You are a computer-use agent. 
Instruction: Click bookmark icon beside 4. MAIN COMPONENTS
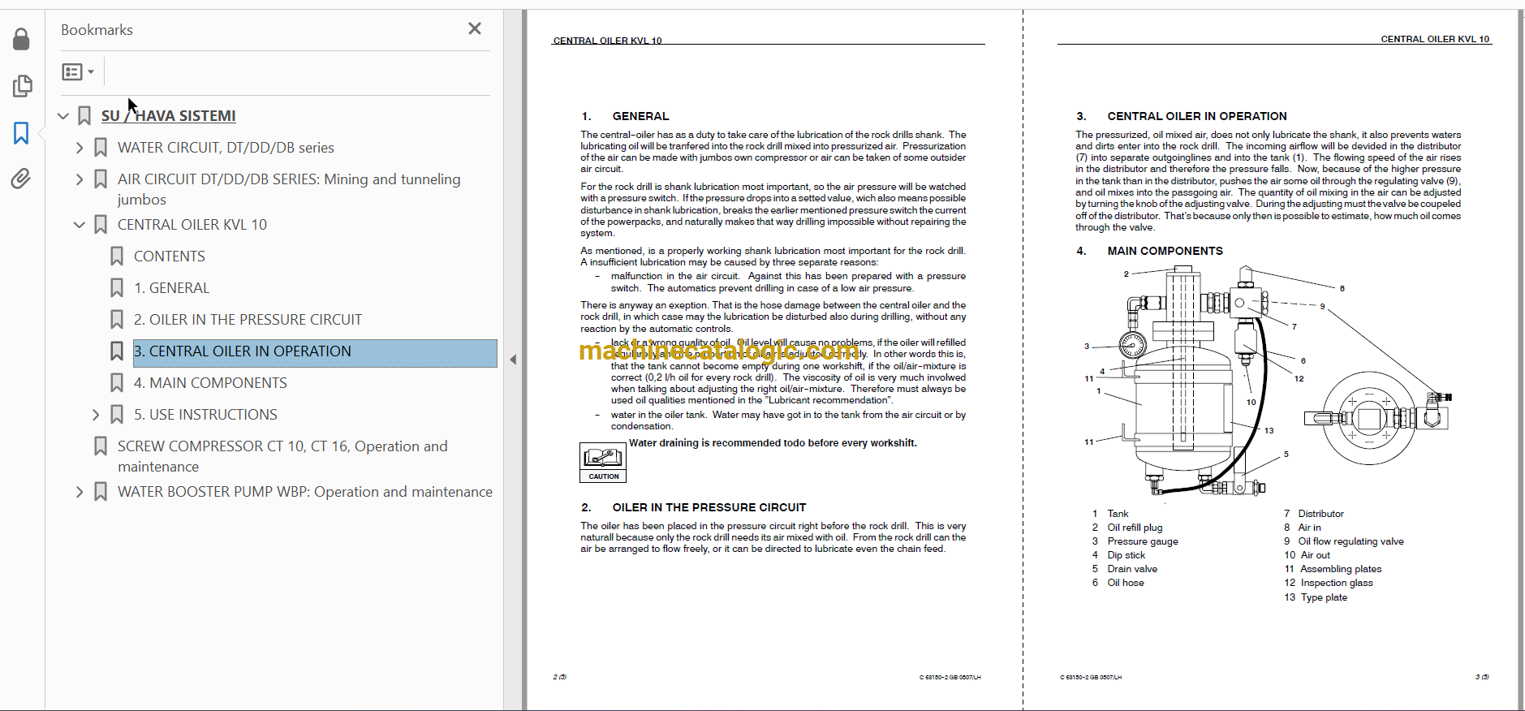click(x=117, y=383)
